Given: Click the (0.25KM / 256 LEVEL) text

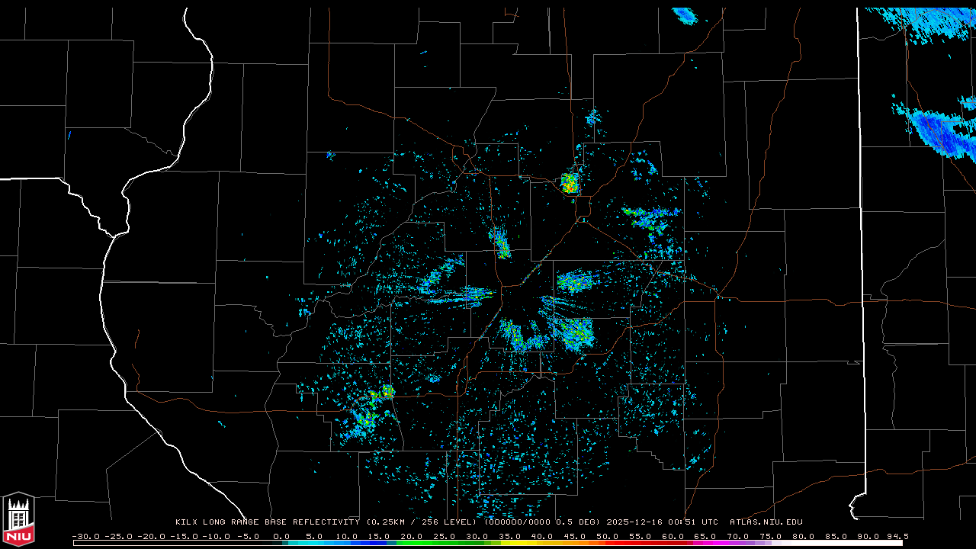Looking at the screenshot, I should tap(421, 522).
